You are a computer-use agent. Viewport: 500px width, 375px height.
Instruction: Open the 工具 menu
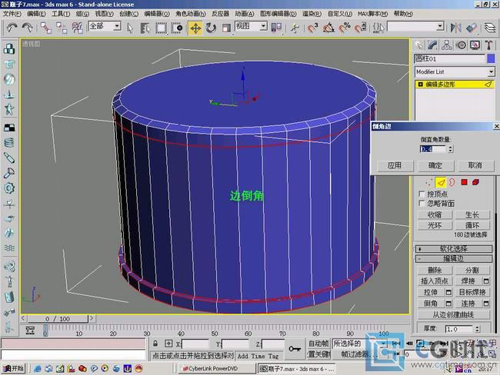pyautogui.click(x=61, y=14)
